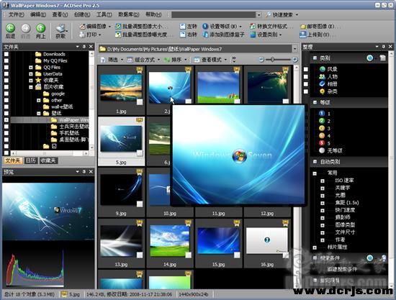Click the 设置等级 set rating icon
This screenshot has width=396, height=300.
tap(205, 26)
